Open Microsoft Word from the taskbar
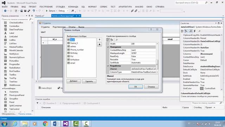Viewport: 225px width, 127px height. click(x=56, y=124)
